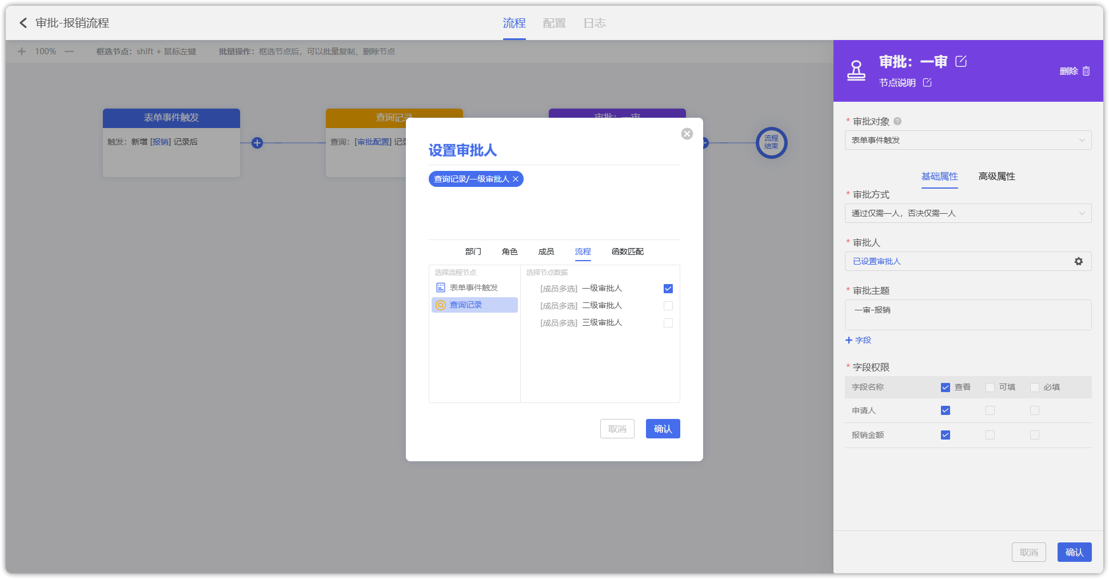Switch to the 高级属性 tab
The width and height of the screenshot is (1109, 579).
click(x=996, y=177)
